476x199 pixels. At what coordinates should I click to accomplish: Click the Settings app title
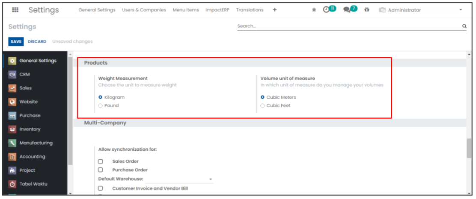(44, 10)
